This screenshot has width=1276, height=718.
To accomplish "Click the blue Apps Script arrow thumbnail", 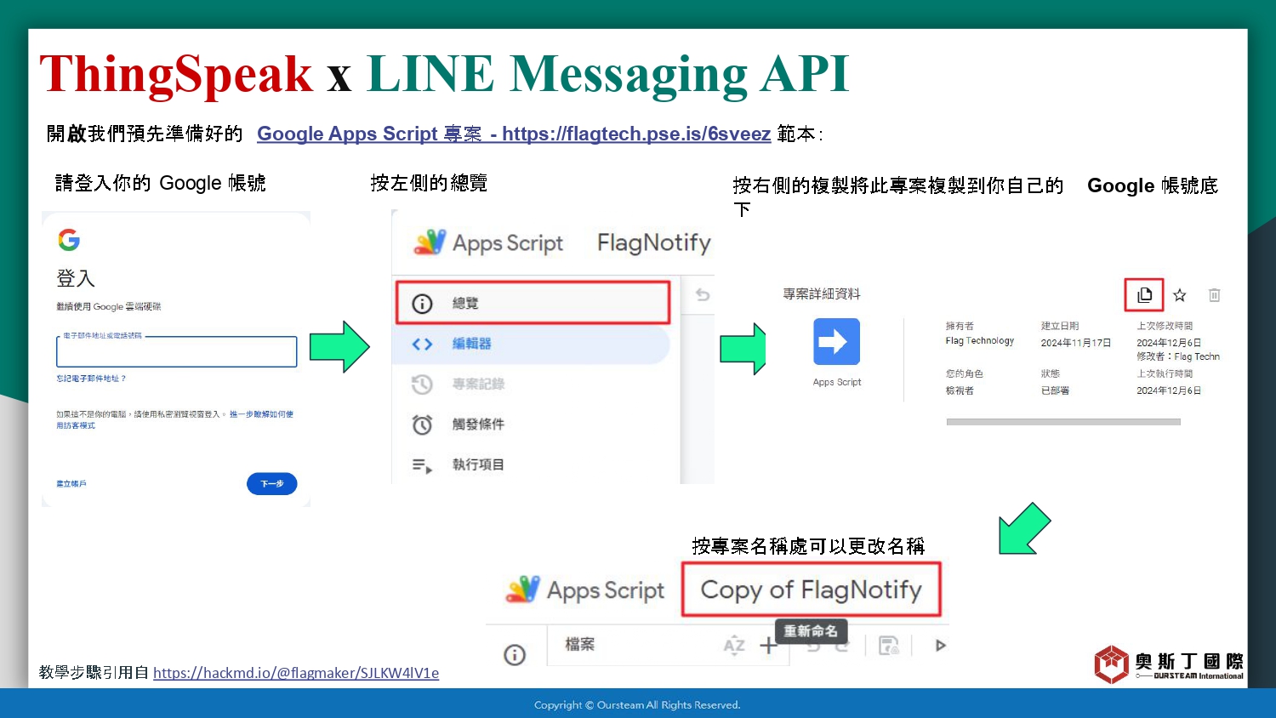I will click(x=836, y=341).
